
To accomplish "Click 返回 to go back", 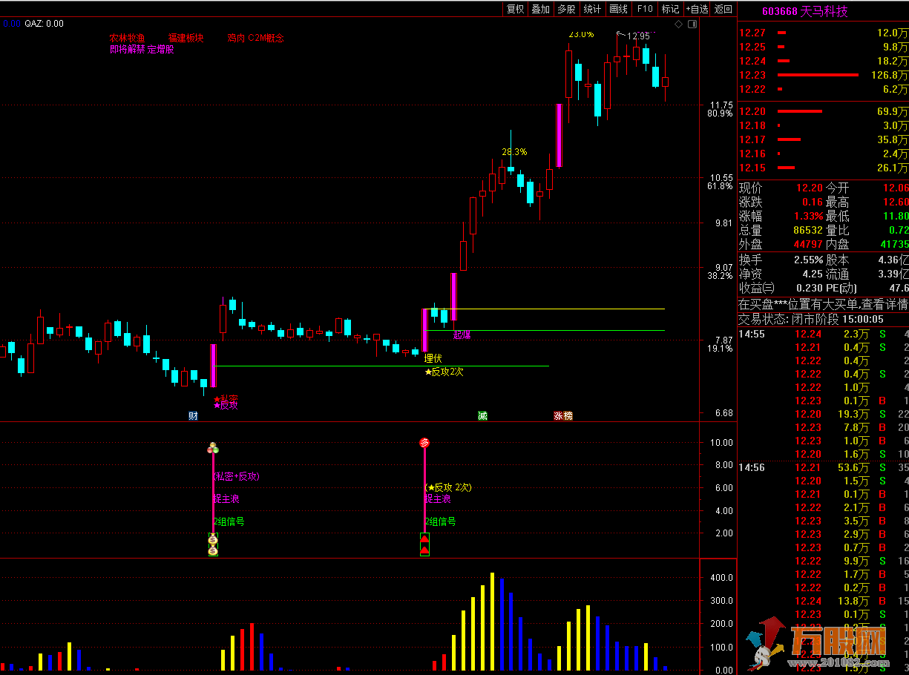I will point(723,9).
